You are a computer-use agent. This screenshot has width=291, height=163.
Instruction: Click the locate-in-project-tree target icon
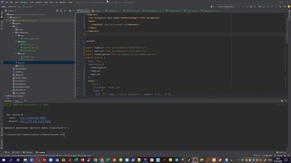[x=57, y=11]
